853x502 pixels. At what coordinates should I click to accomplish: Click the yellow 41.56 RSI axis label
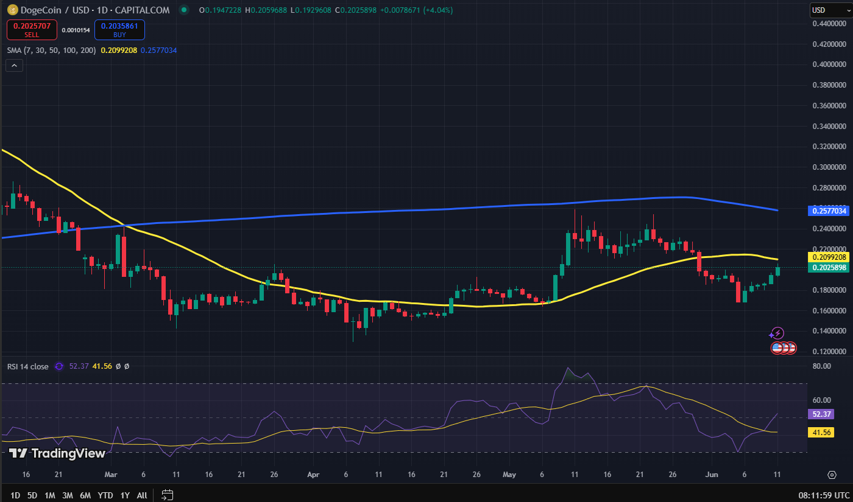pos(819,432)
